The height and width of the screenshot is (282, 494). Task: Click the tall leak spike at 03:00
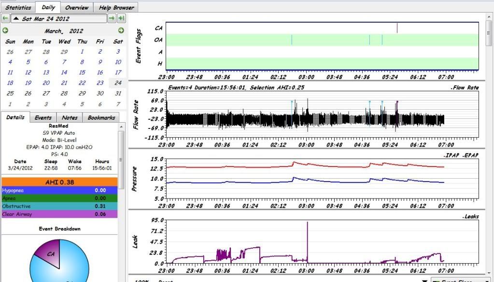tap(307, 242)
